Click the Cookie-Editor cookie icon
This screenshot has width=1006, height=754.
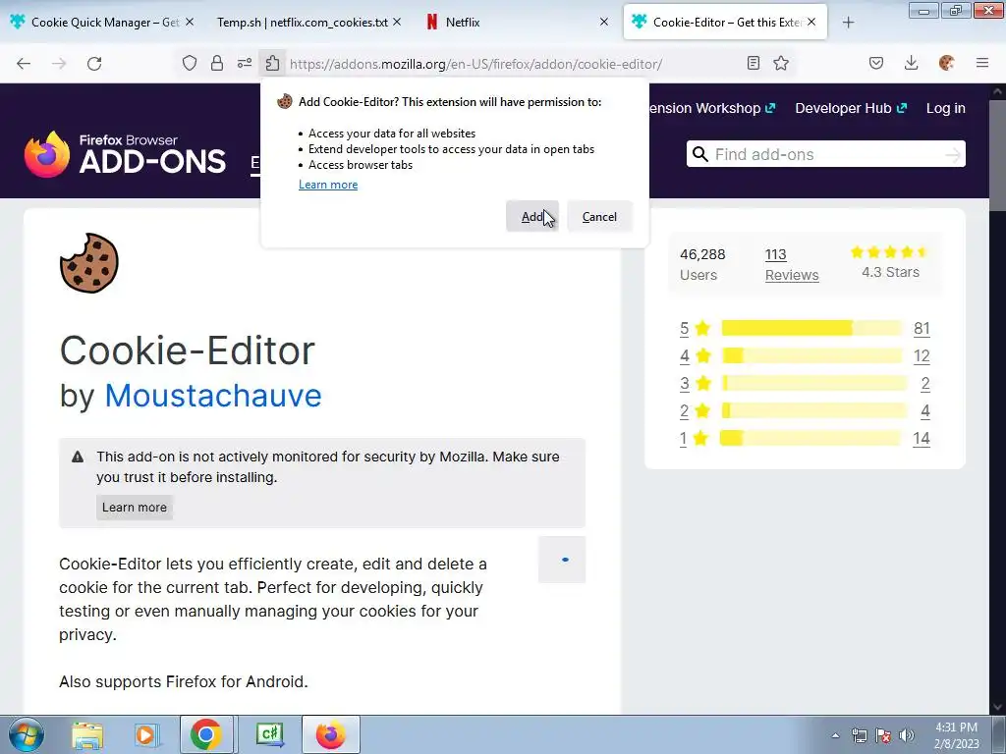pyautogui.click(x=89, y=263)
